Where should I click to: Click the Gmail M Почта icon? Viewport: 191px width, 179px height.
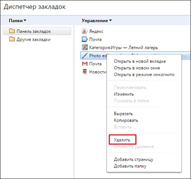coord(85,63)
